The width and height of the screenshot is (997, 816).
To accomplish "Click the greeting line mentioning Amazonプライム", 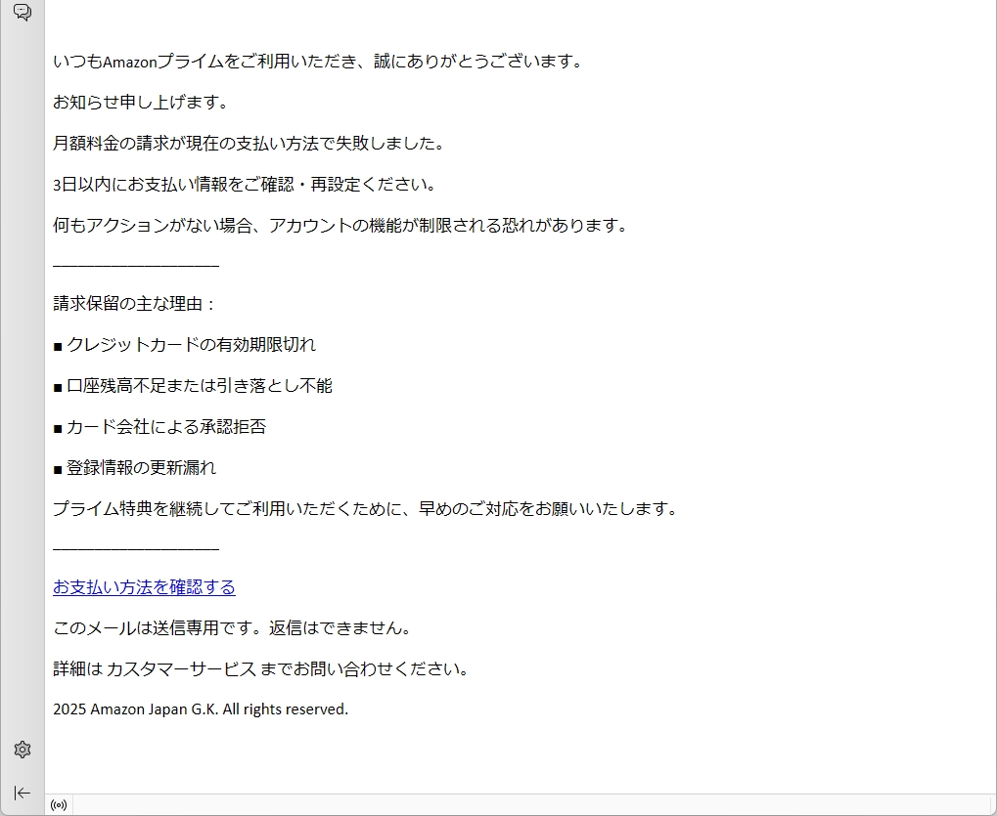I will pyautogui.click(x=317, y=62).
